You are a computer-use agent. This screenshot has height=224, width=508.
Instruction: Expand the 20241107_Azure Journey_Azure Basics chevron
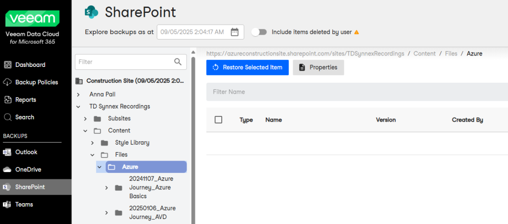[107, 188]
